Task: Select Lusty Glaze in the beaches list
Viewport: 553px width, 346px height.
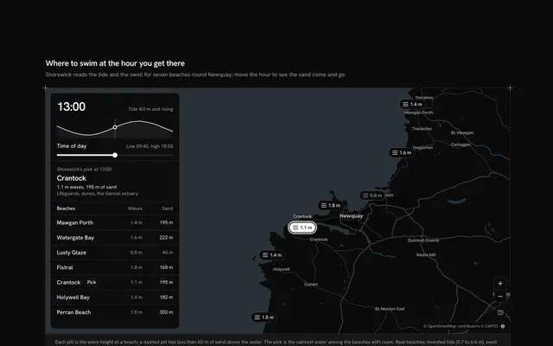Action: [115, 253]
